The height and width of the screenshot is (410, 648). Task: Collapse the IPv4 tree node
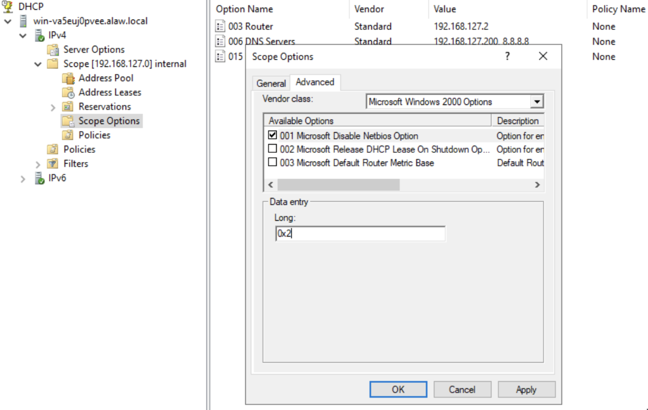pos(22,35)
